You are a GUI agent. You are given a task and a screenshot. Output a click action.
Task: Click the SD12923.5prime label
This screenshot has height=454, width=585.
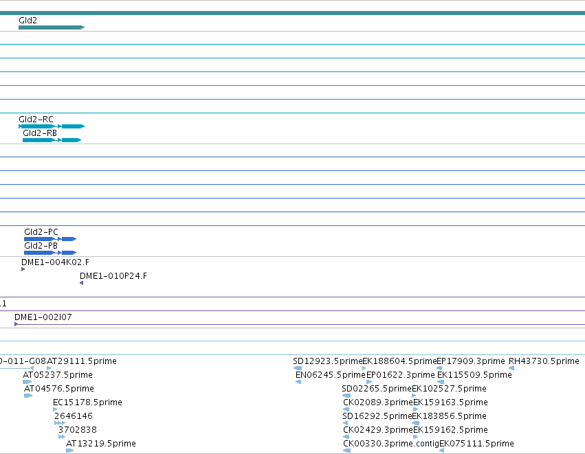click(x=328, y=361)
